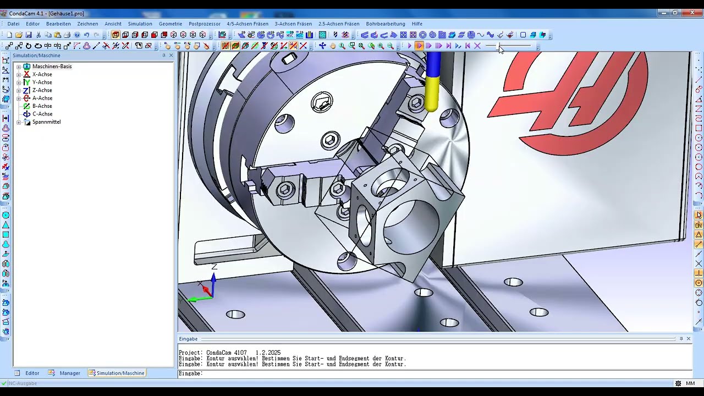Viewport: 704px width, 396px height.
Task: Click the Print icon in the toolbar
Action: coord(67,35)
